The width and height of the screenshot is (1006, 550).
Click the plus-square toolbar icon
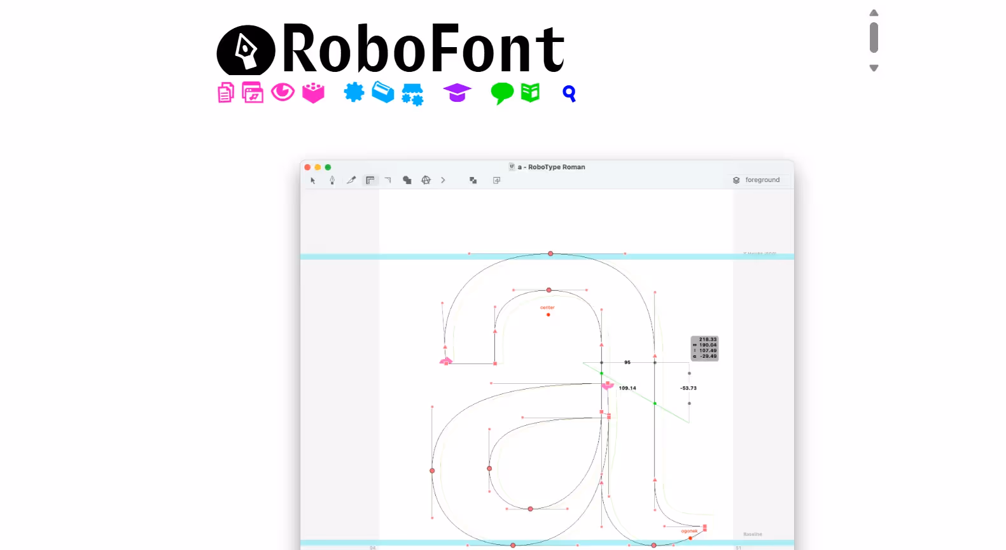(x=497, y=181)
